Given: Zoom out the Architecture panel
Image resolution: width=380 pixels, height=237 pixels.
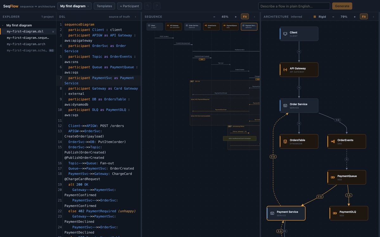Looking at the screenshot, I should tap(333, 17).
